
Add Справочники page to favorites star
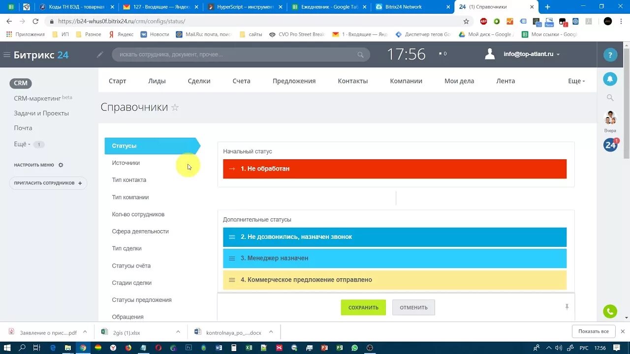click(175, 107)
